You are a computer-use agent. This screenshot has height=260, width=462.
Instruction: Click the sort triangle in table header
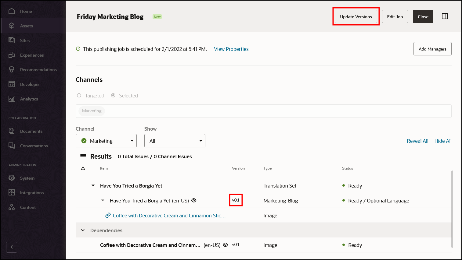point(83,168)
